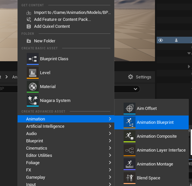The width and height of the screenshot is (192, 186).
Task: Click the breadcrumb path chevron separator
Action: coord(7,77)
